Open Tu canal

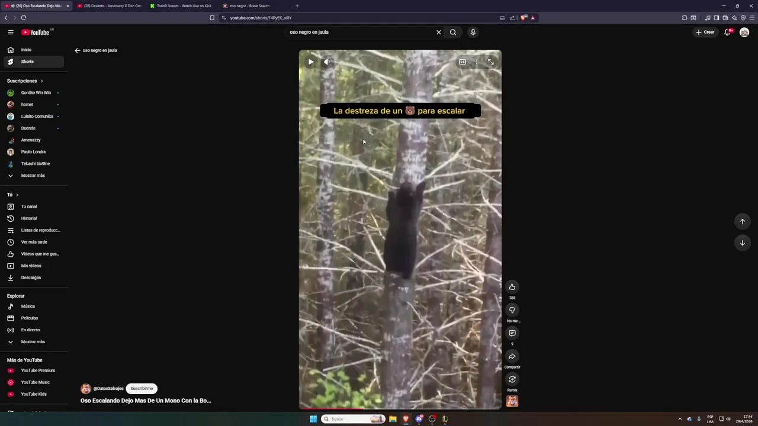coord(33,206)
